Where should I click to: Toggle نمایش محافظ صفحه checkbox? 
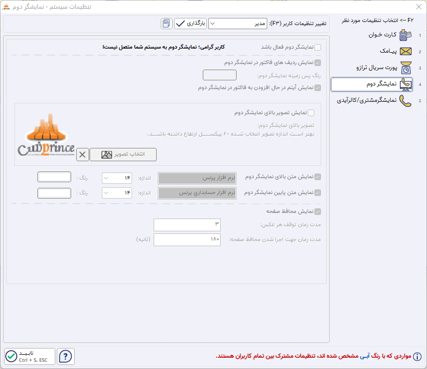[317, 211]
